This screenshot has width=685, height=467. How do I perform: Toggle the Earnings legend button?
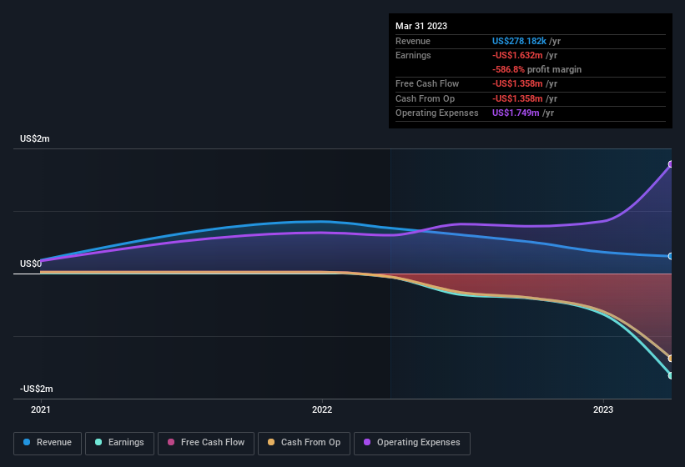119,443
